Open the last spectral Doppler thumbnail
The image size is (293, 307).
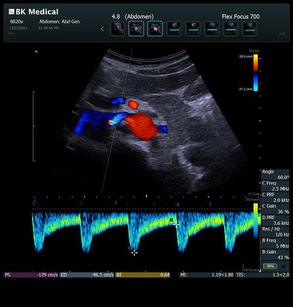pos(250,29)
